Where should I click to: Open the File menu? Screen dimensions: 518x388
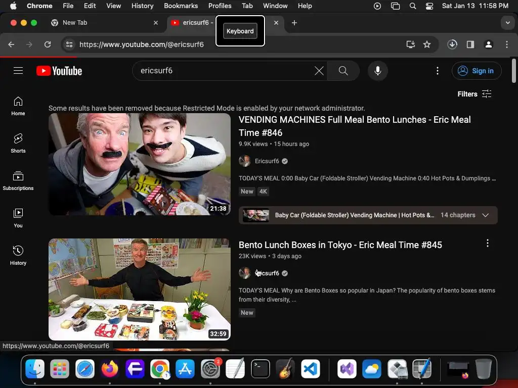pyautogui.click(x=68, y=6)
